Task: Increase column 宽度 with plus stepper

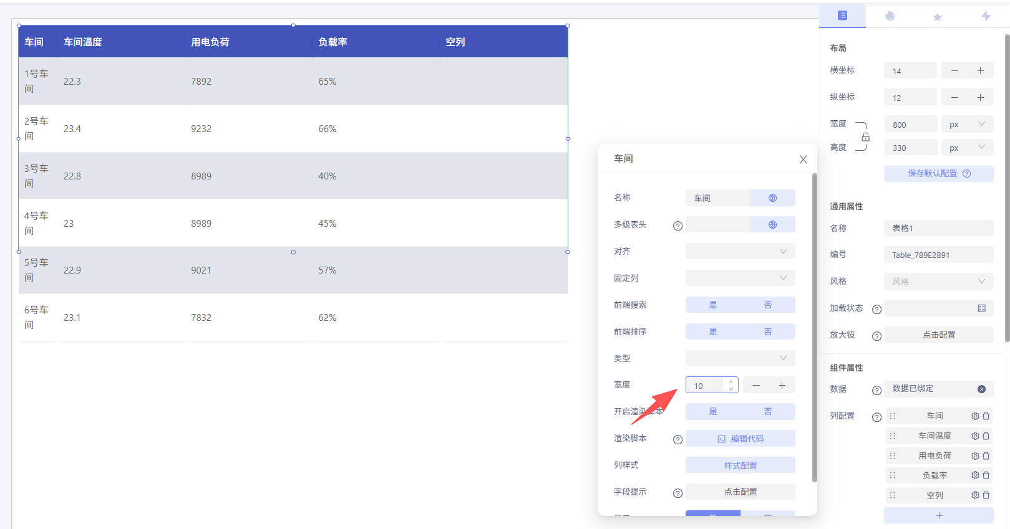Action: point(782,386)
